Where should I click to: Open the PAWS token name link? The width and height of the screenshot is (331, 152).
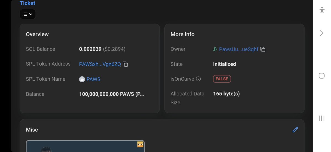point(94,79)
